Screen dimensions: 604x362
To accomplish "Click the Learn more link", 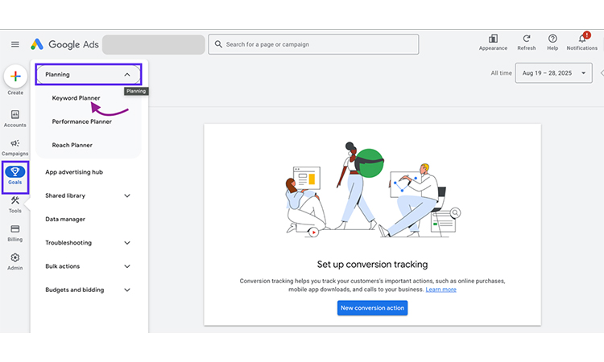I will pos(441,290).
